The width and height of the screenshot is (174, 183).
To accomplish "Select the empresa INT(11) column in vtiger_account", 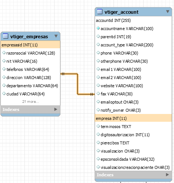I will coord(133,118).
